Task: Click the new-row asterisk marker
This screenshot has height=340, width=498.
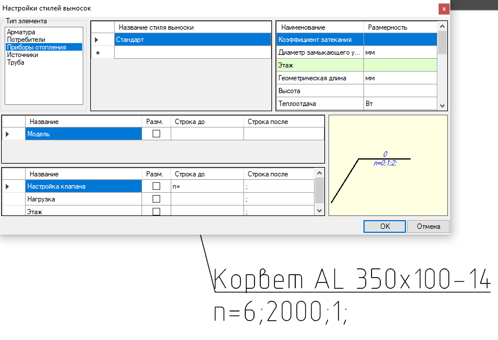Action: [98, 53]
